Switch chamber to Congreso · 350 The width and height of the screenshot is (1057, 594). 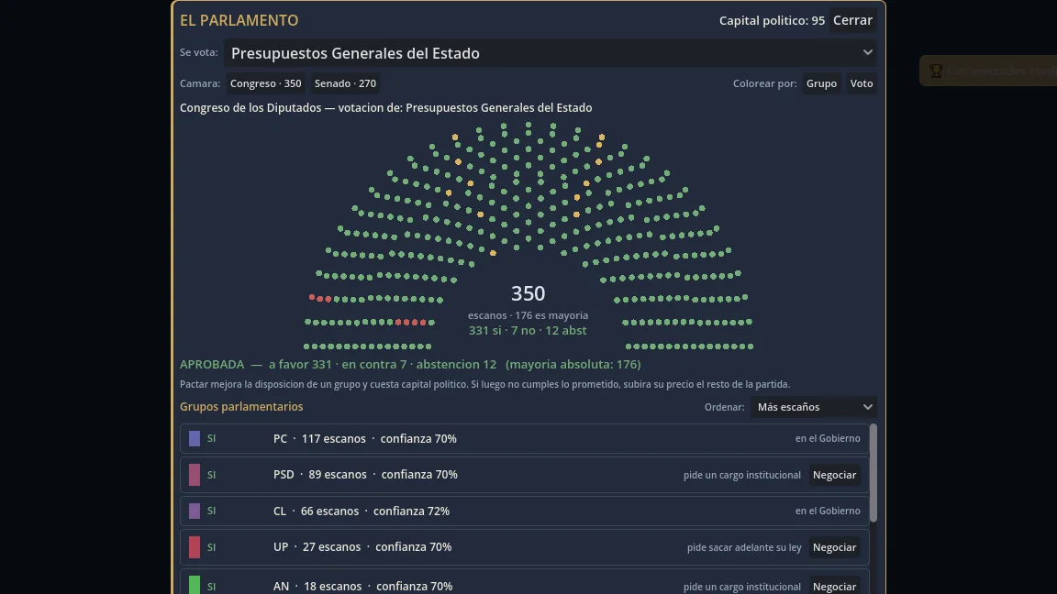(265, 83)
